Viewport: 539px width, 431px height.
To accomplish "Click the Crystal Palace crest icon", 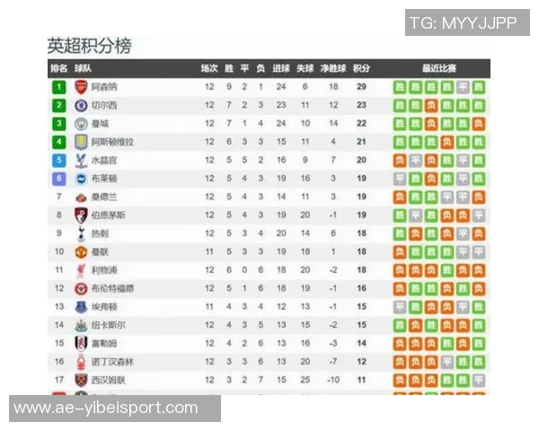I will tap(81, 160).
